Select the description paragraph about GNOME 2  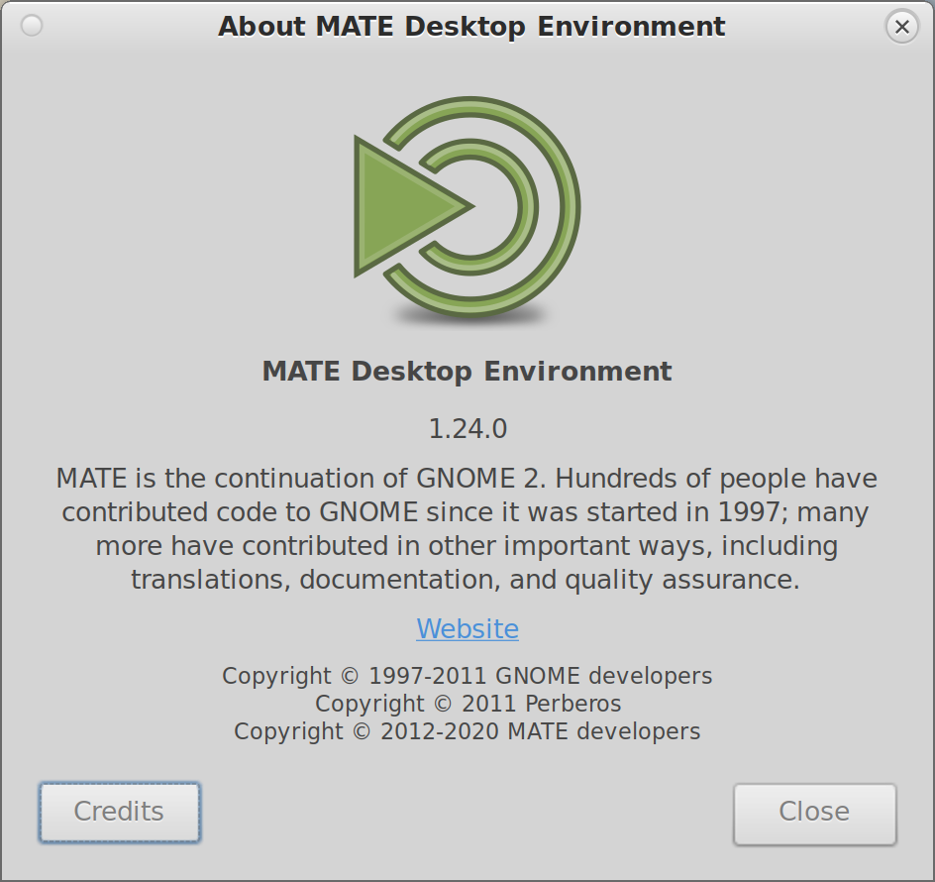(x=467, y=528)
